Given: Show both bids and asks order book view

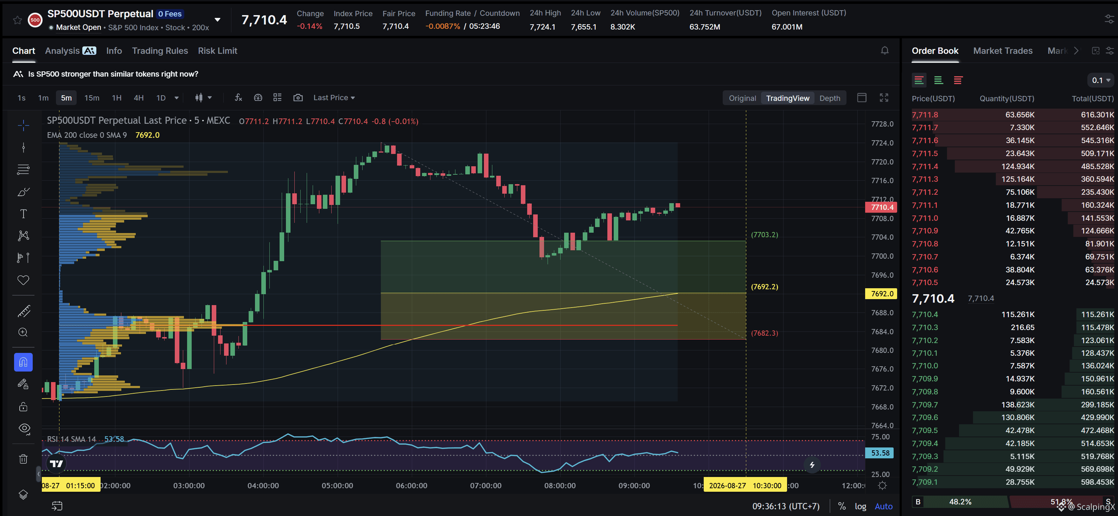Looking at the screenshot, I should [x=919, y=80].
